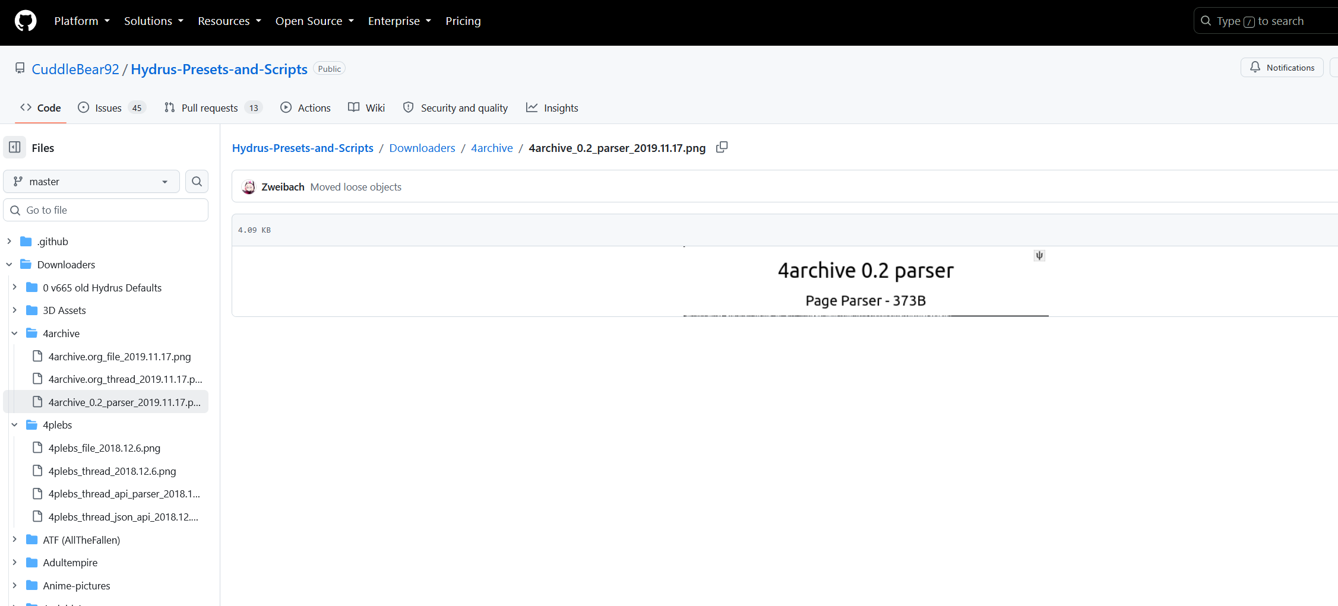Open the Wiki tab
The height and width of the screenshot is (606, 1338).
tap(366, 107)
